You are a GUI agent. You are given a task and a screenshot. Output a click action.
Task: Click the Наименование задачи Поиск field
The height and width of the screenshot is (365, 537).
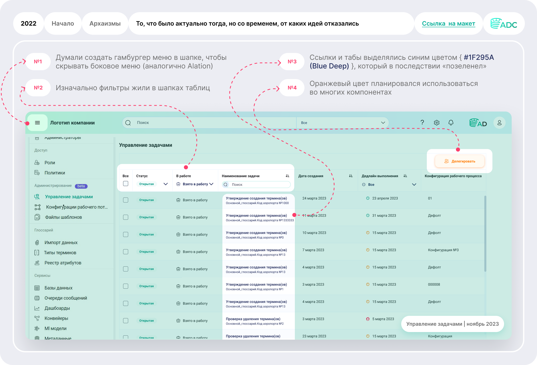click(x=256, y=185)
